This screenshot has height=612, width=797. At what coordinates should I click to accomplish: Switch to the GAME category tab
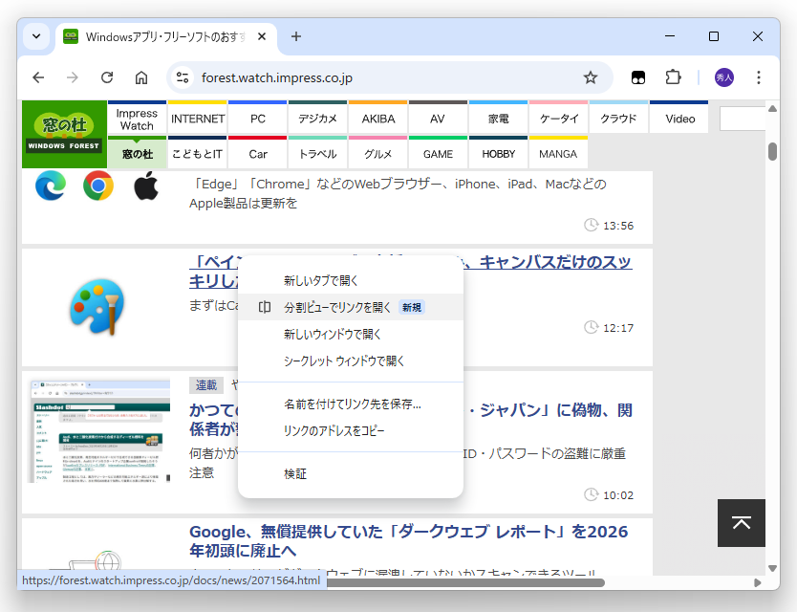(x=438, y=153)
